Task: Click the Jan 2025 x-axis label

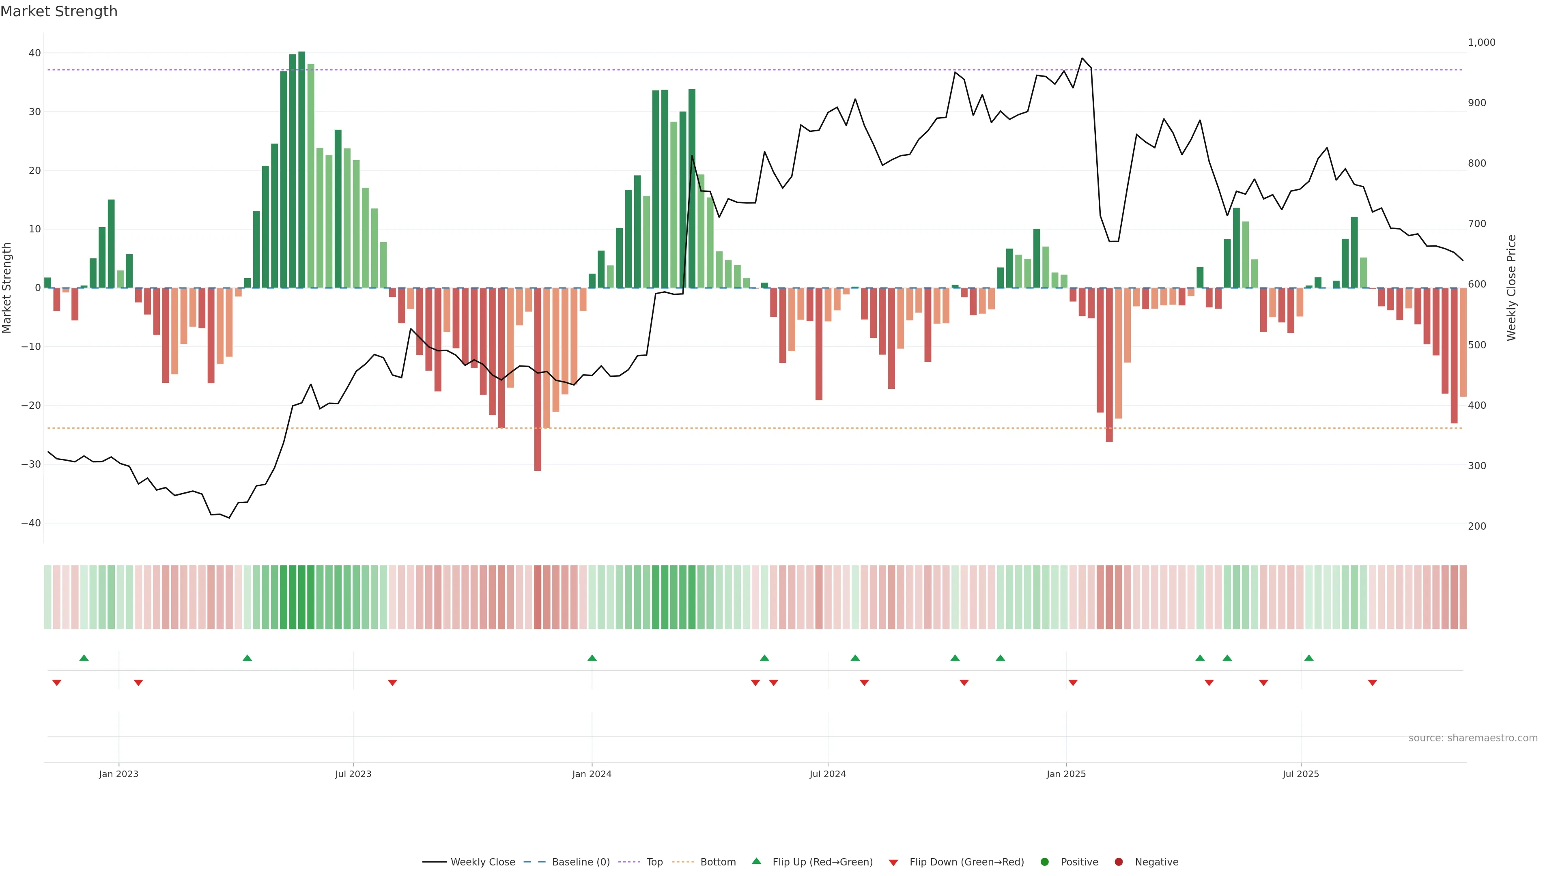Action: click(x=1066, y=774)
